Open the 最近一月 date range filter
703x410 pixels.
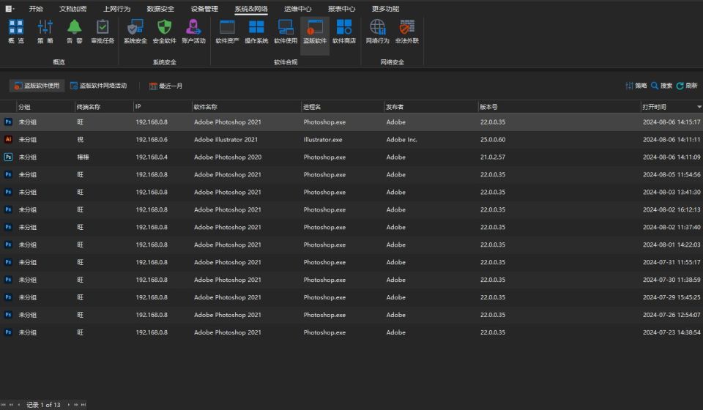click(x=166, y=86)
